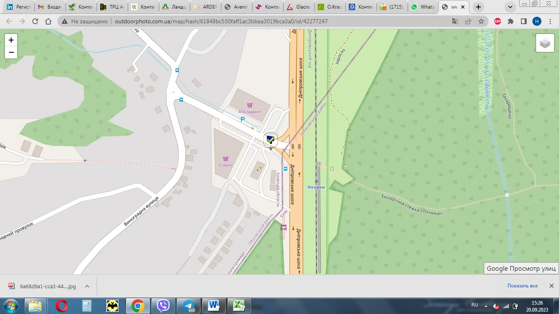Screen dimensions: 559x314
Task: Open the Chrome extensions puzzle icon
Action: click(x=510, y=22)
